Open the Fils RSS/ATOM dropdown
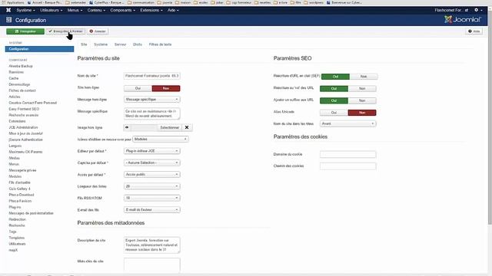This screenshot has height=276, width=492. (x=152, y=198)
